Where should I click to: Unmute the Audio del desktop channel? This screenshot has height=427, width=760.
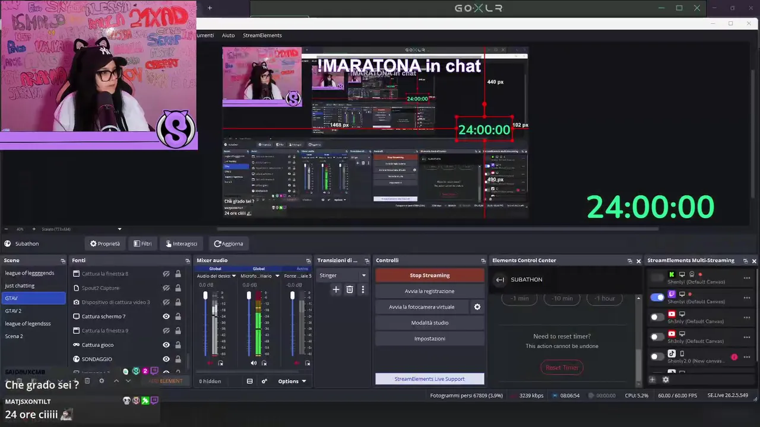click(210, 363)
